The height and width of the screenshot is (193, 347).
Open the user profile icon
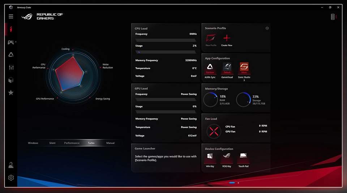11,165
